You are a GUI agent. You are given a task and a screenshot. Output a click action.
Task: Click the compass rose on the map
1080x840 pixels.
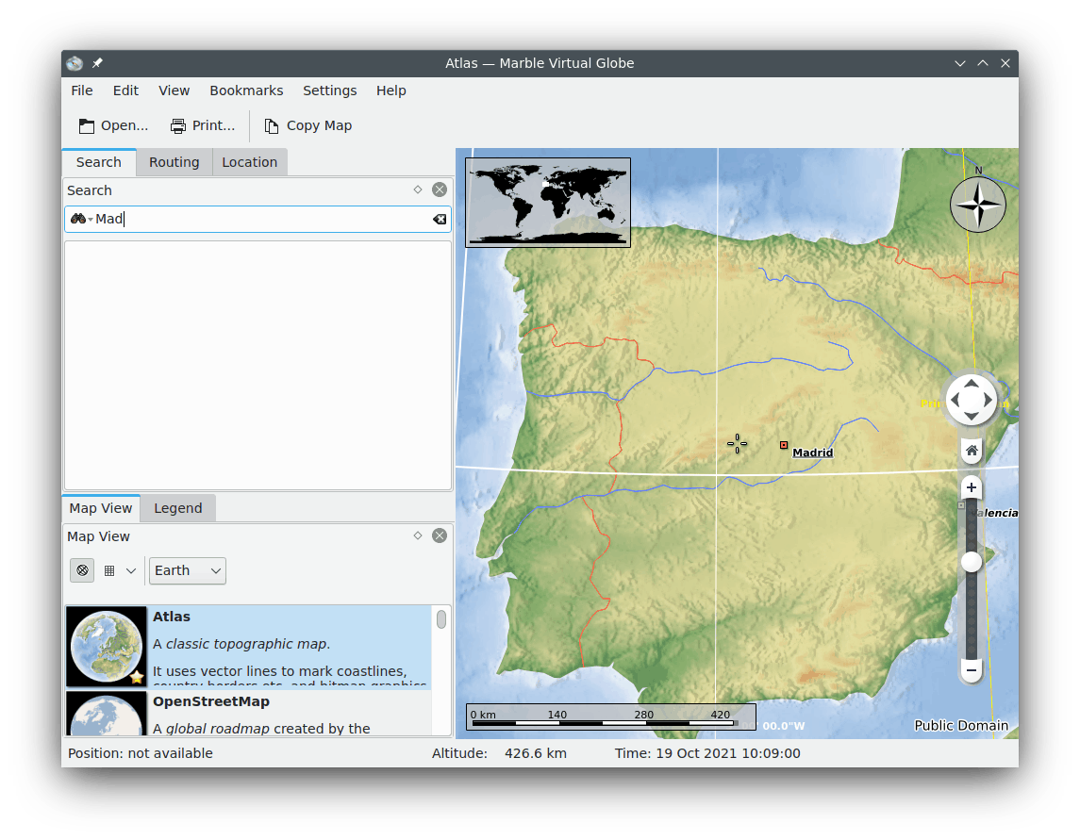pos(978,205)
